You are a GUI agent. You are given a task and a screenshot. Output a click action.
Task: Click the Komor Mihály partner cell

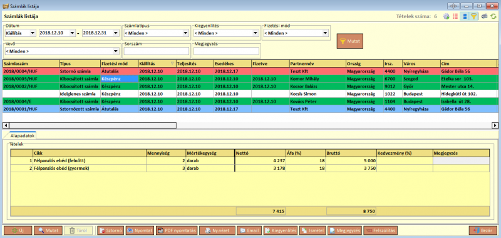tap(318, 78)
